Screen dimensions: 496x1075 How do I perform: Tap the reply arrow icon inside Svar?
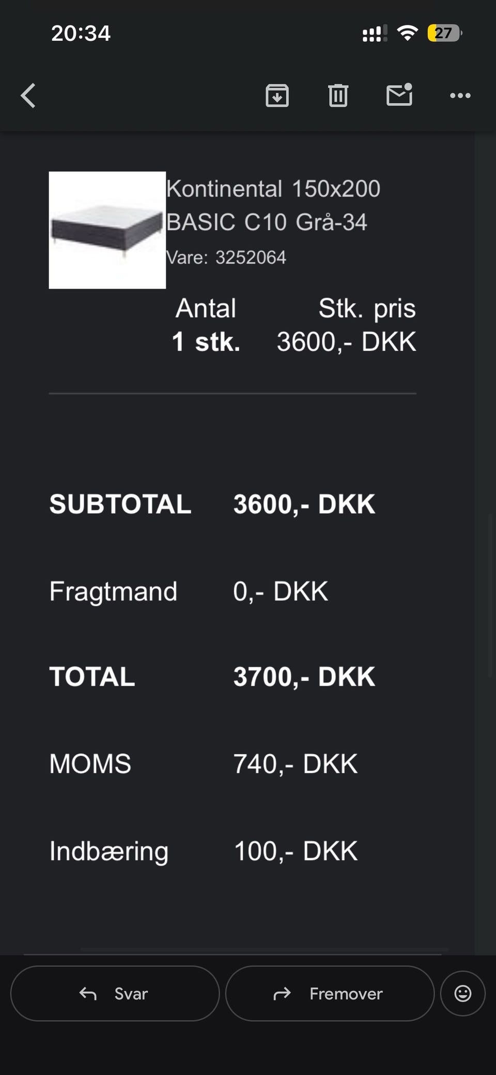coord(88,993)
